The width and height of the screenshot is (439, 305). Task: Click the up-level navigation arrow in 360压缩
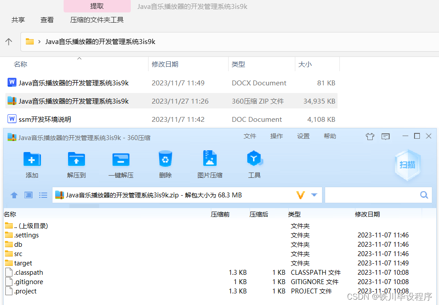pyautogui.click(x=14, y=195)
